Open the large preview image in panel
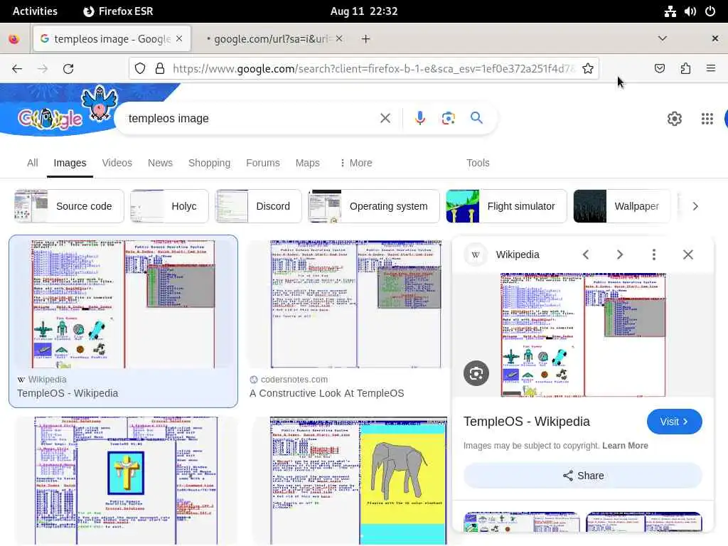Image resolution: width=728 pixels, height=546 pixels. 583,335
